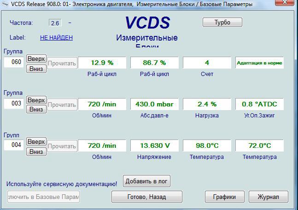Click Прочитать button for group 060
This screenshot has height=210, width=298.
(x=62, y=64)
